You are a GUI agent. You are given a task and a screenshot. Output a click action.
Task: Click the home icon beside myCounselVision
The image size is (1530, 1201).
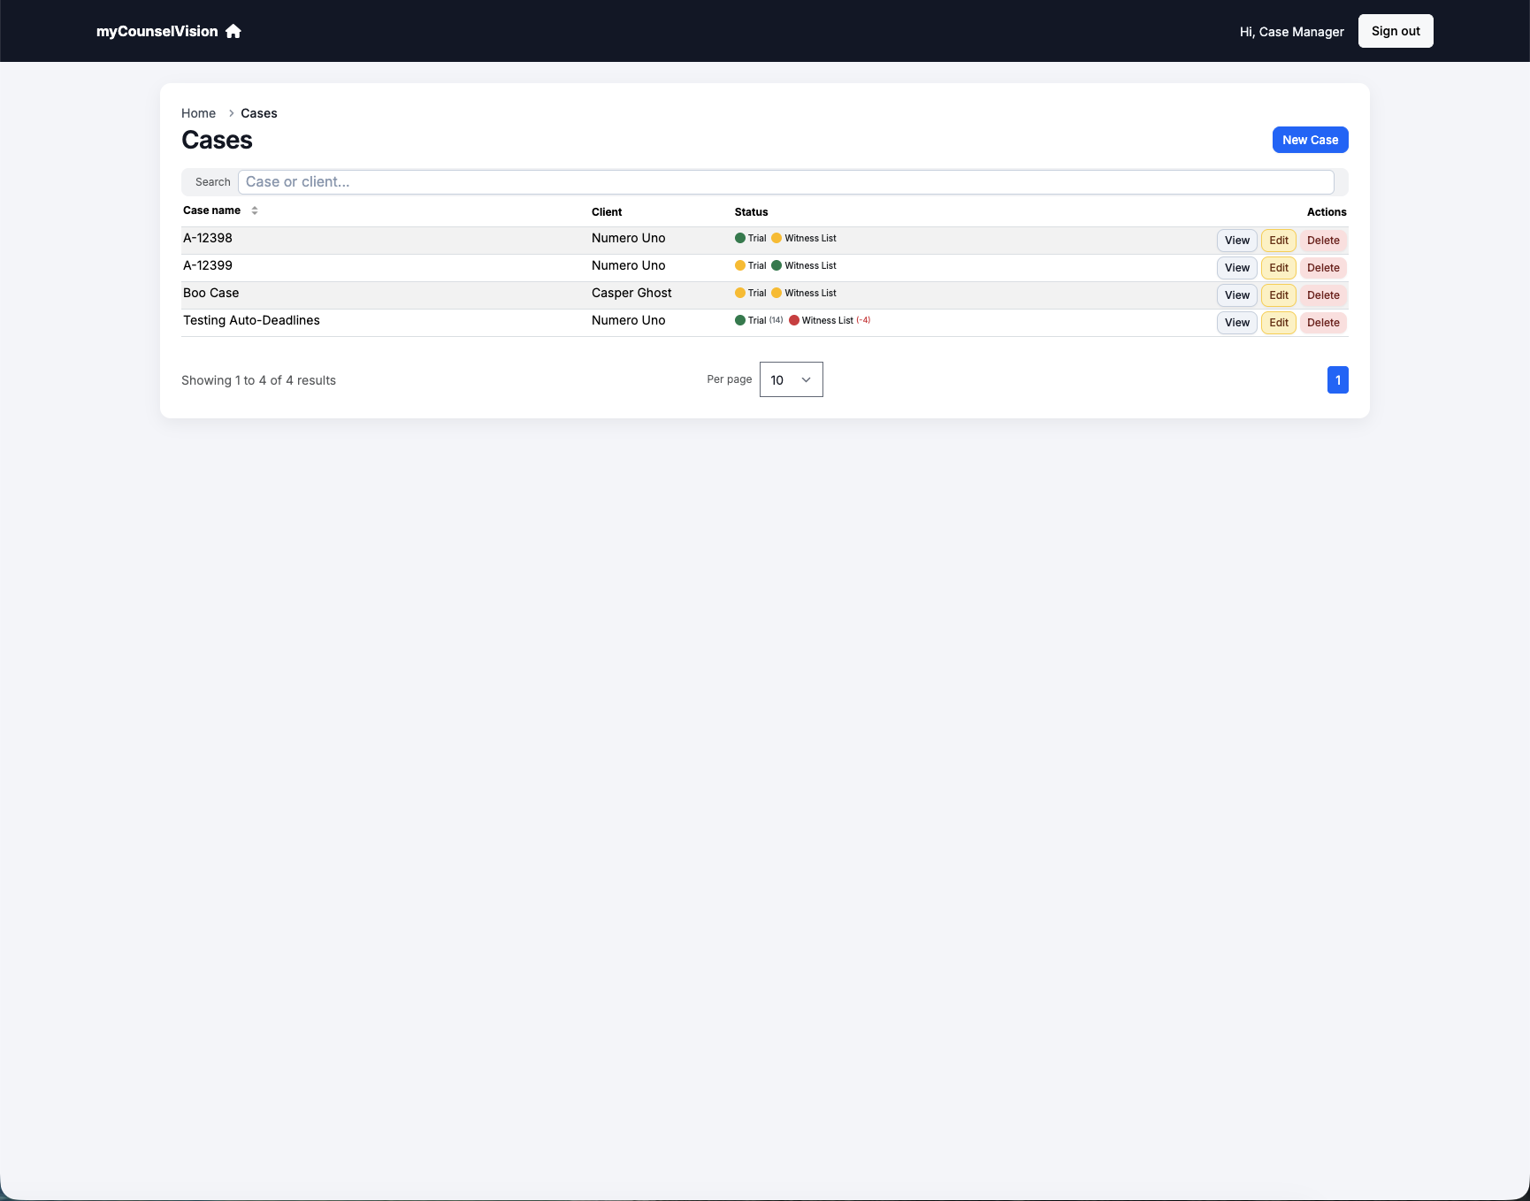pyautogui.click(x=233, y=31)
